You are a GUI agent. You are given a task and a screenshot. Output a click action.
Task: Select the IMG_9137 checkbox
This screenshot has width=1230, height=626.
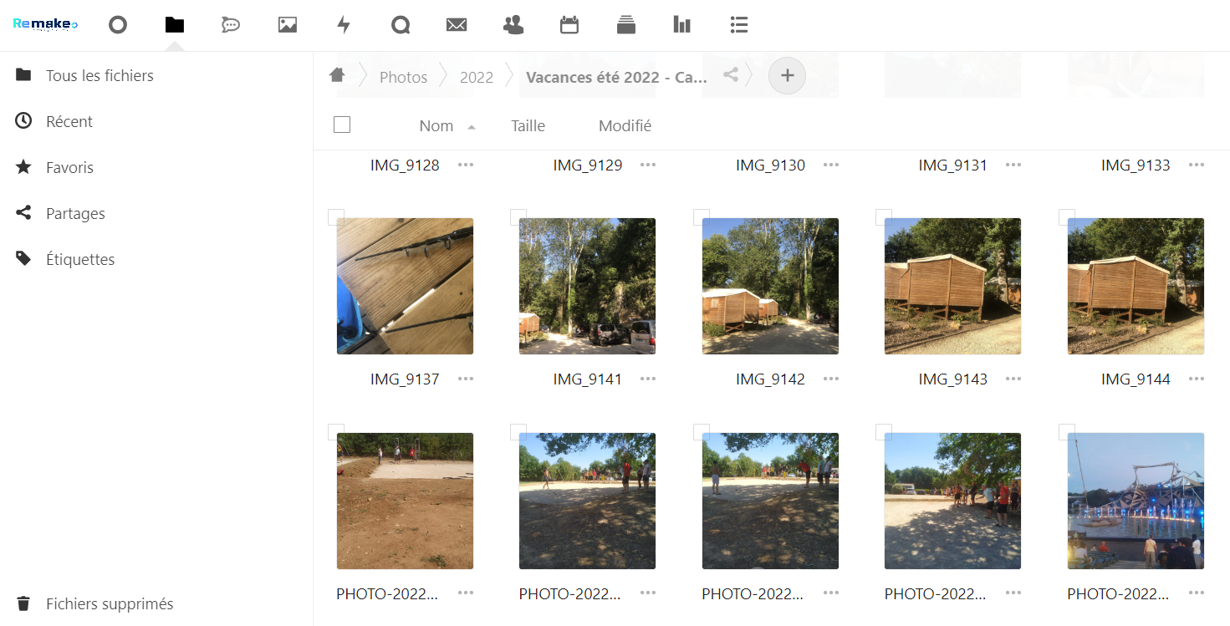336,217
